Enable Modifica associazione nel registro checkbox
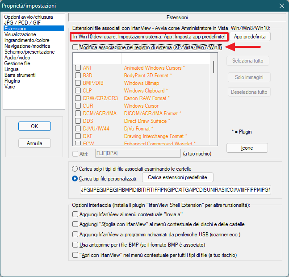 [x=75, y=47]
